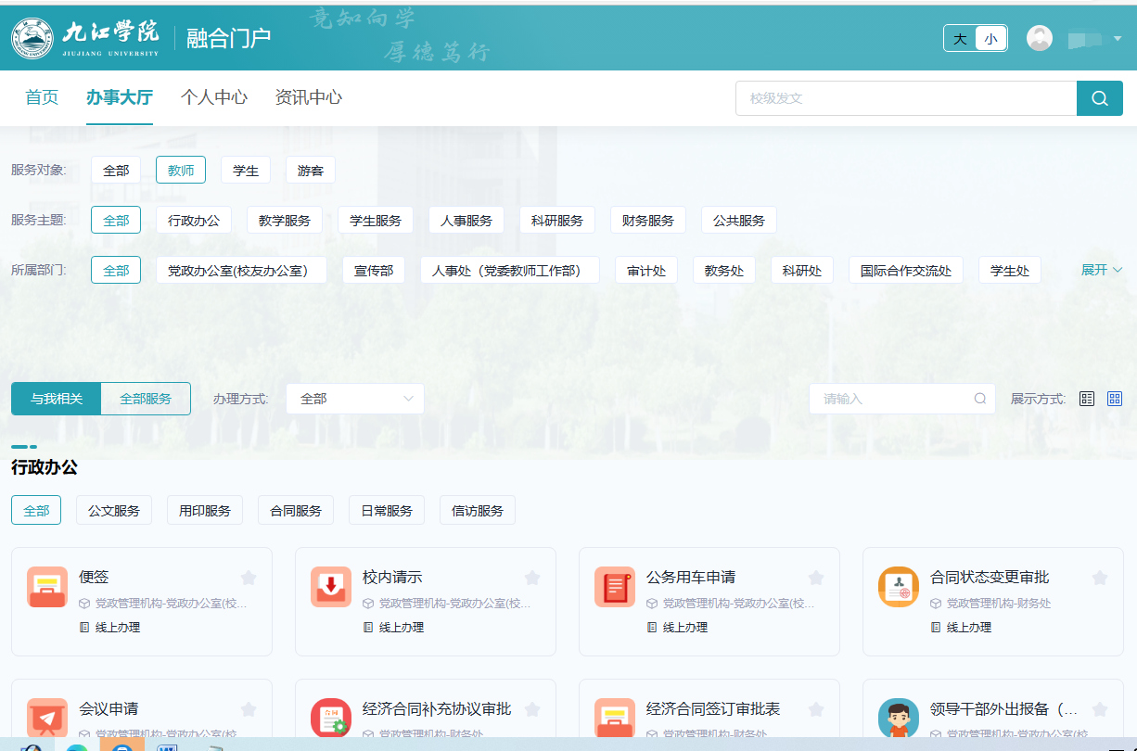Switch to list display mode icon
The width and height of the screenshot is (1137, 751).
pos(1087,399)
